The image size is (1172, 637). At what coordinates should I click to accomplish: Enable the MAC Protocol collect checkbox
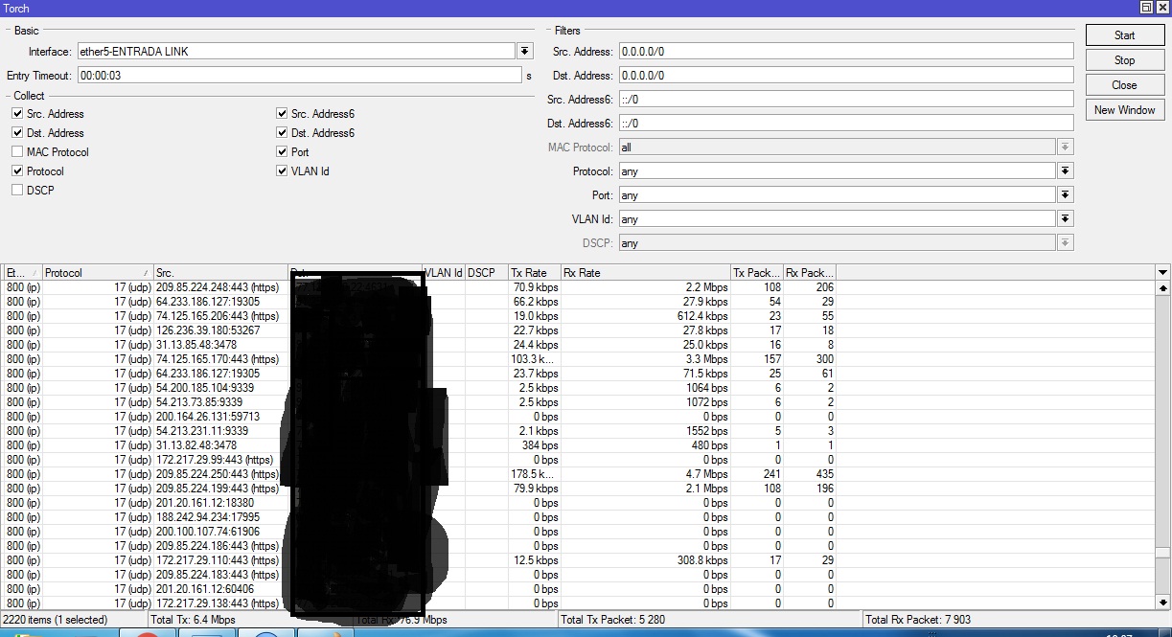tap(17, 152)
